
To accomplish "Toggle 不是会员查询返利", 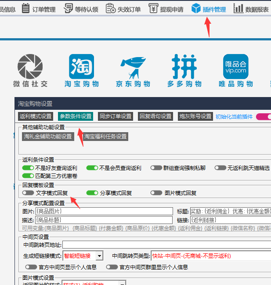I will pos(92,168).
